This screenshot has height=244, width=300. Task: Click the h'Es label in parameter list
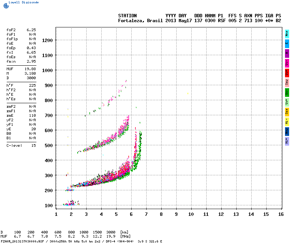[11, 99]
